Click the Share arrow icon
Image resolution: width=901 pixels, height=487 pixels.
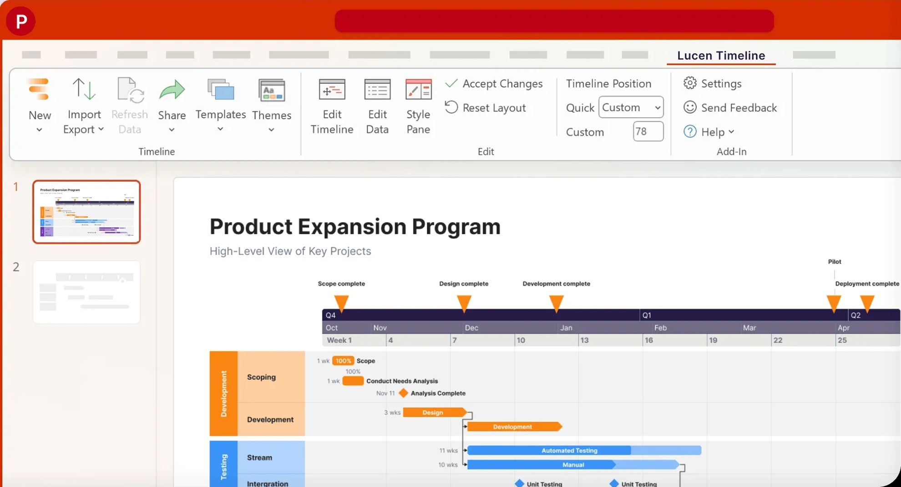172,89
